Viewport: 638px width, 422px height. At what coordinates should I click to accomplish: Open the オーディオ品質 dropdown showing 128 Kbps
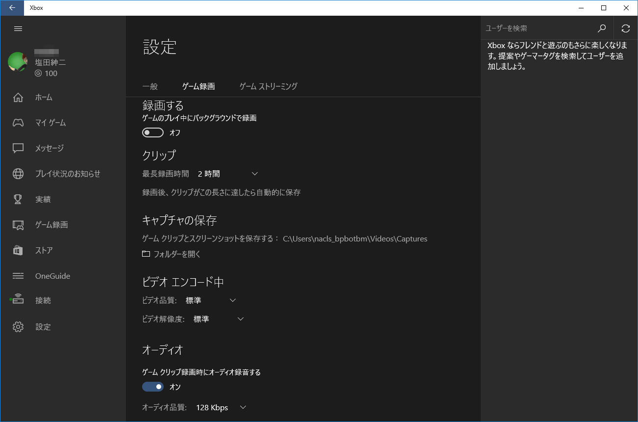pos(221,407)
